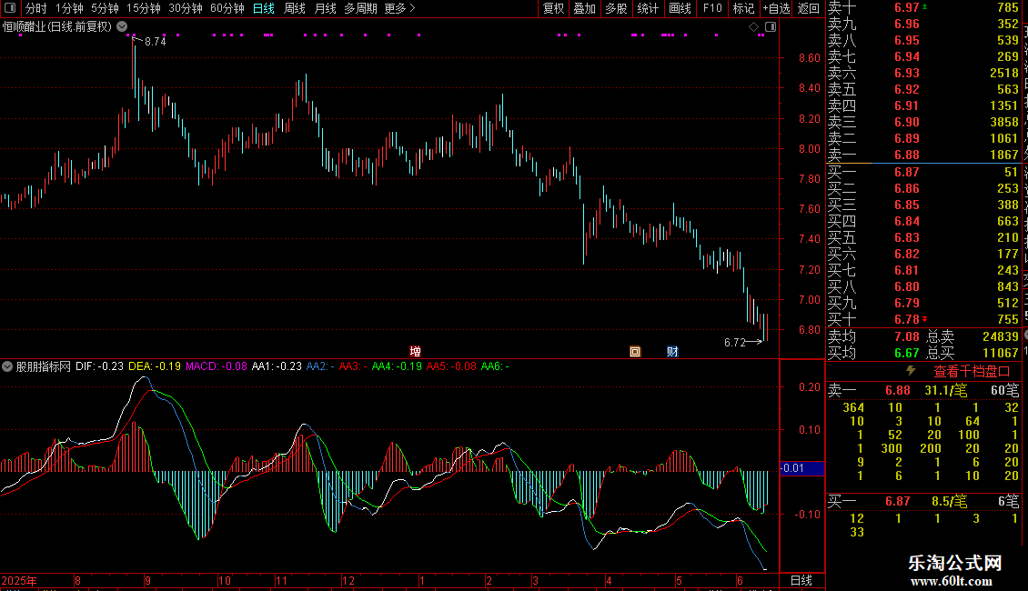
Task: Switch to the 15分钟 period
Action: point(144,8)
